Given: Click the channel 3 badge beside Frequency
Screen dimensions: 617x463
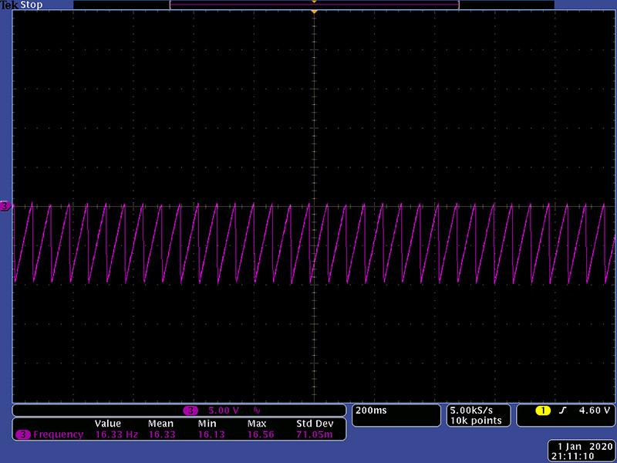Looking at the screenshot, I should point(22,435).
